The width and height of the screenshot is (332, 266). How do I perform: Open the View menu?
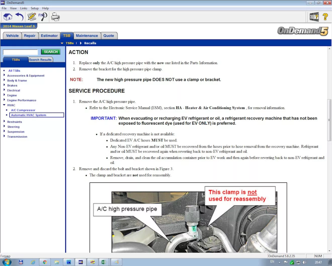click(x=13, y=8)
